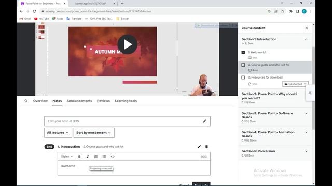Switch to the Overview tab
332x186 pixels.
pyautogui.click(x=40, y=101)
